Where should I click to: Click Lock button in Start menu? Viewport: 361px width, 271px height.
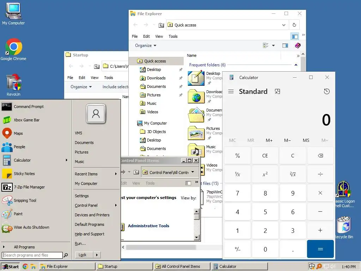[84, 255]
